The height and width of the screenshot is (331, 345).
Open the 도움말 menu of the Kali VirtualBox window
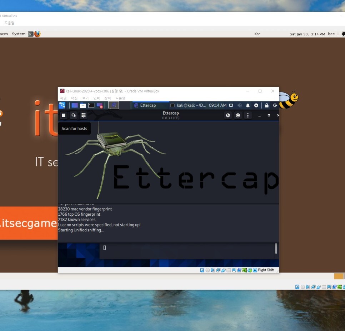pos(120,98)
